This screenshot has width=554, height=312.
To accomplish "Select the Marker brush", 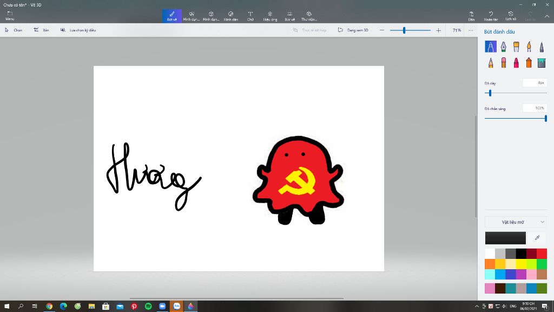I will click(490, 47).
